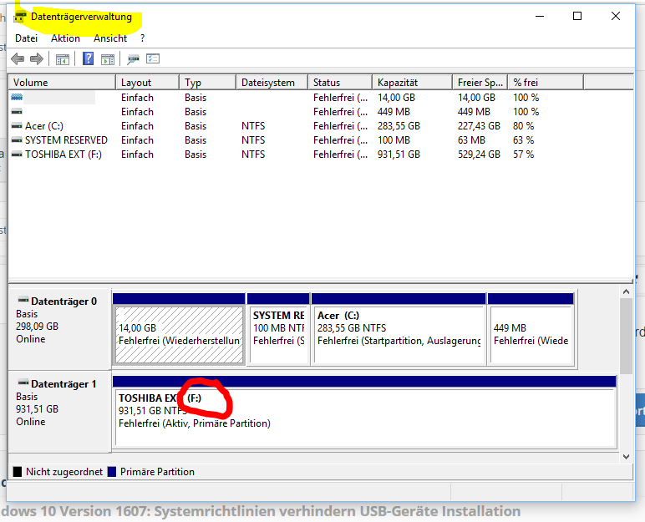Click the Datenträger 1 disk icon
Viewport: 645px width, 522px height.
click(x=23, y=383)
